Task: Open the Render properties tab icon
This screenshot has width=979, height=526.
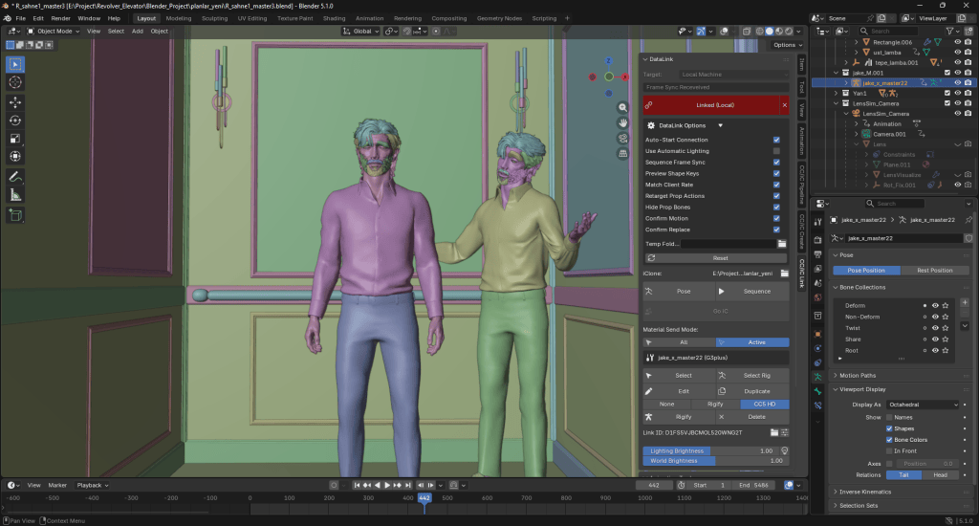Action: coord(818,240)
